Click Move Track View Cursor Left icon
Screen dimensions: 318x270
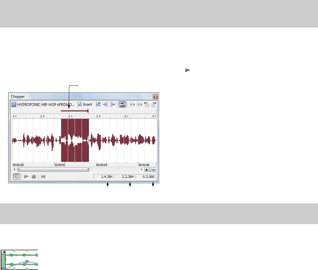(x=106, y=104)
